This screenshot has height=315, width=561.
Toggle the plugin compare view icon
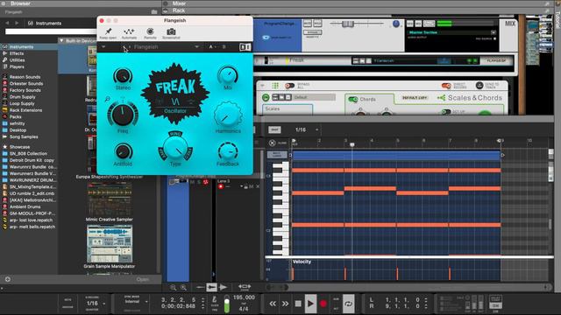(x=245, y=47)
